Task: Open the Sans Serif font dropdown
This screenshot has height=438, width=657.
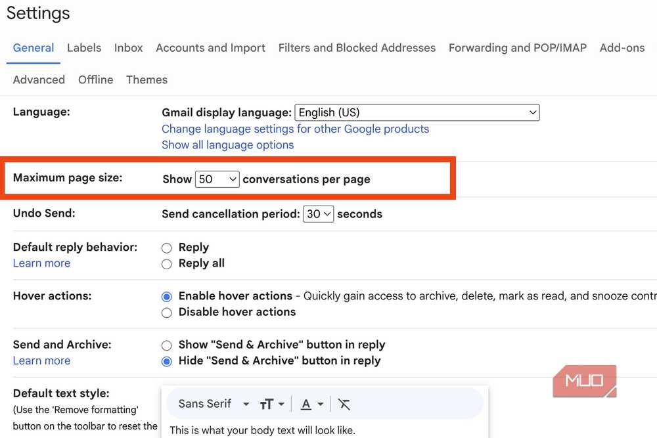Action: [x=214, y=404]
